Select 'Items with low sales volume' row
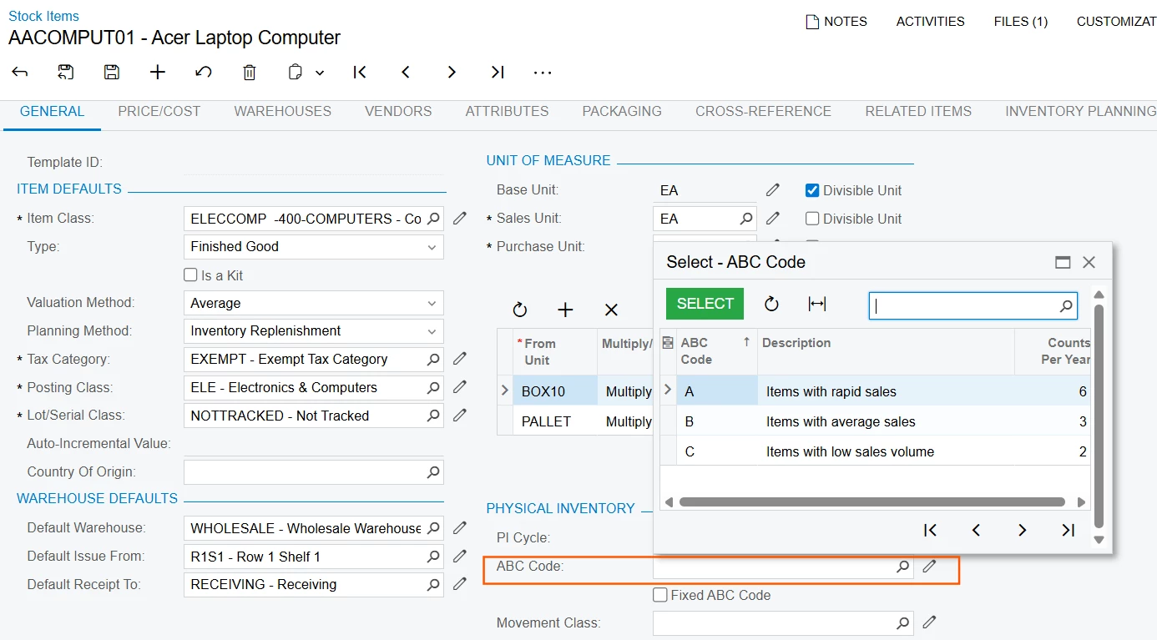The image size is (1157, 640). [875, 451]
